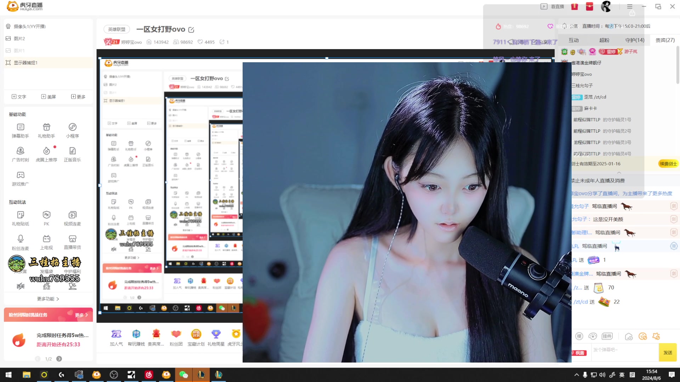Open the 广告时刻 ad moment tool
Screen dimensions: 680x382
pos(20,154)
